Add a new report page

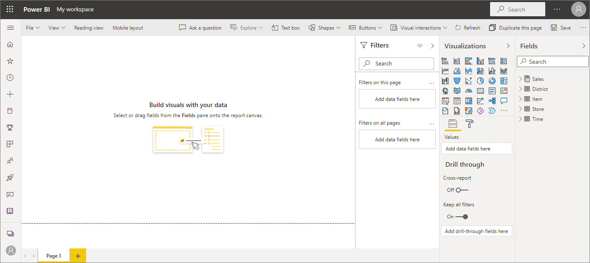point(78,255)
